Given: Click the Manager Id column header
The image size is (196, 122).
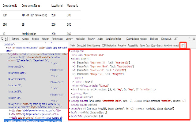Looking at the screenshot, I should (73, 5).
